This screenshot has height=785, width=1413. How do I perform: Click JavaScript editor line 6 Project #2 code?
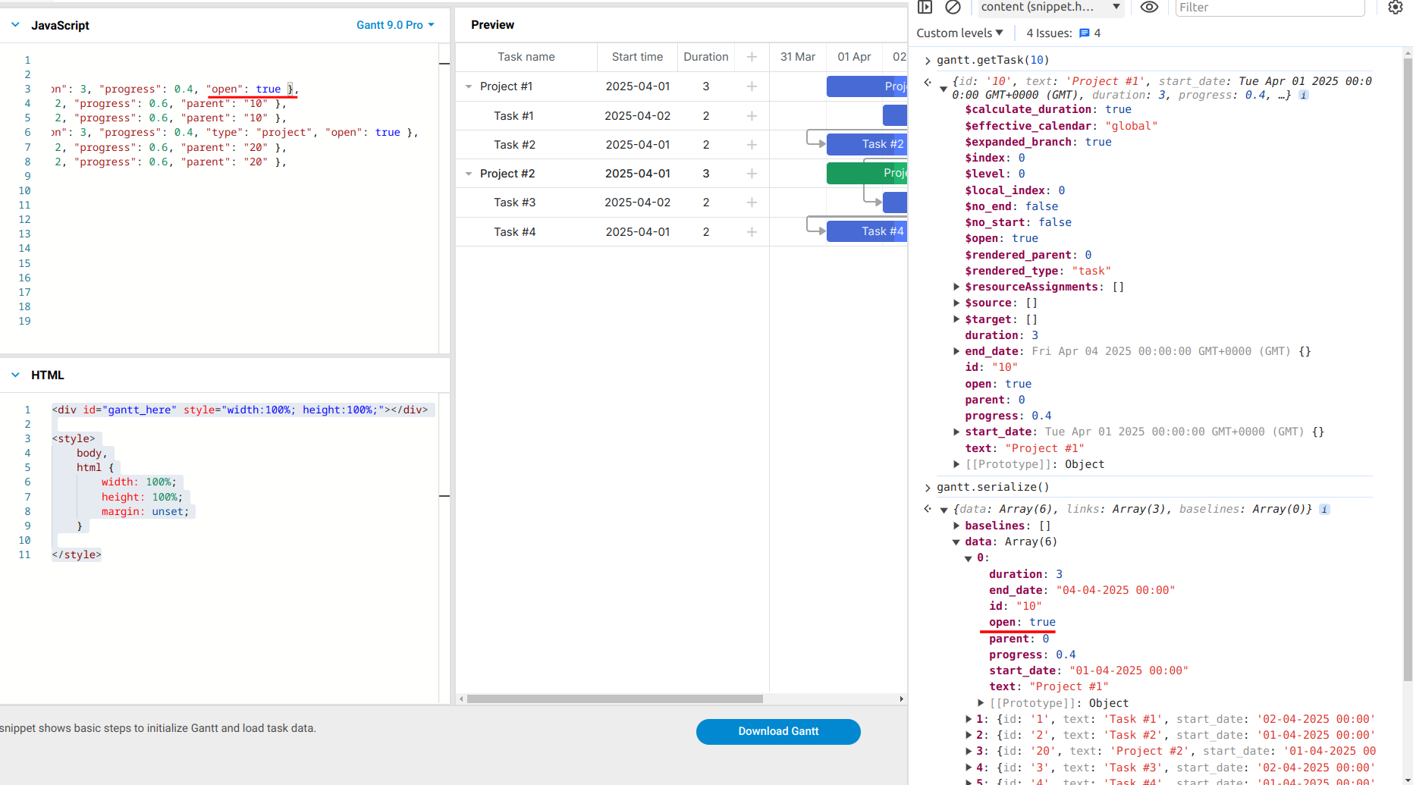(235, 132)
